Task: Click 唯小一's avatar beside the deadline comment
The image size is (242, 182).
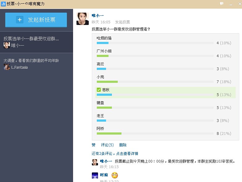Action: [95, 162]
